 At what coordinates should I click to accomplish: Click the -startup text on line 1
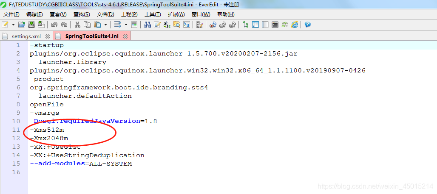coord(47,45)
